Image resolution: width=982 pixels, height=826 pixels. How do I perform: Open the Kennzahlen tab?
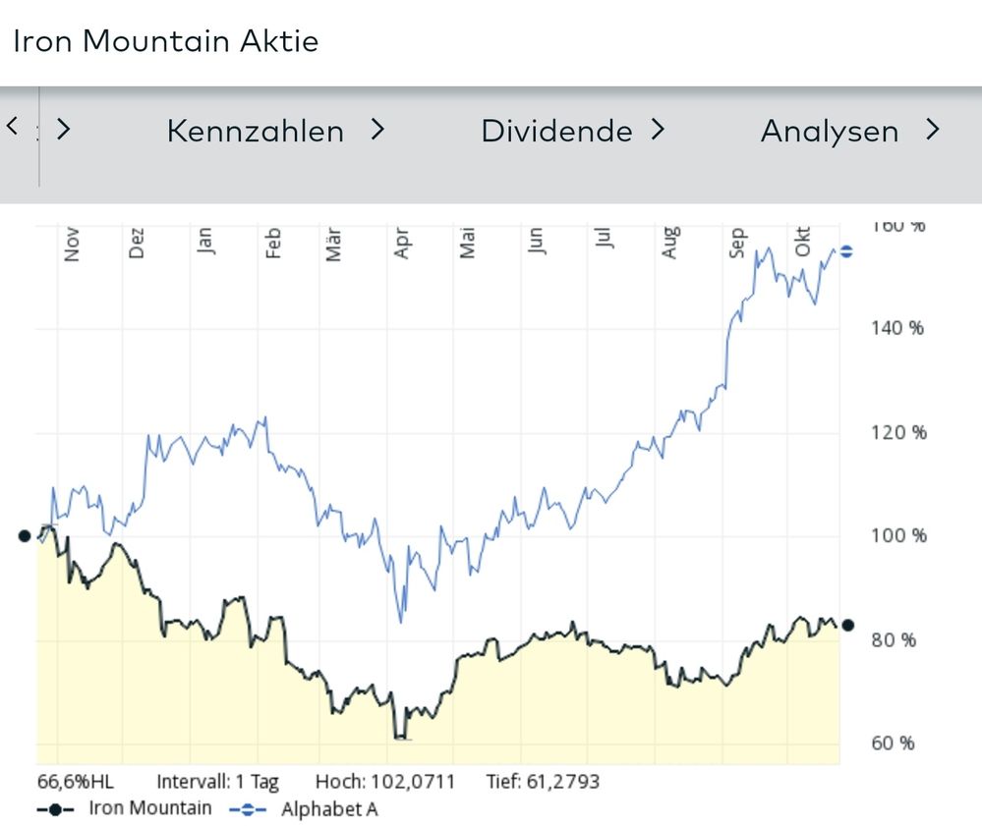pos(256,132)
